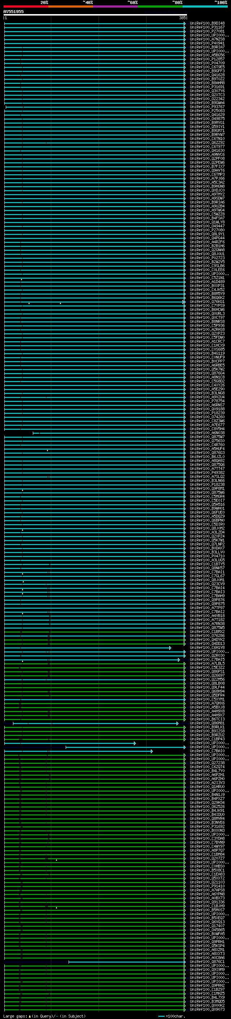The width and height of the screenshot is (231, 1019).
Task: Choose the UniRef100_Q41630 hit label
Action: tap(207, 150)
